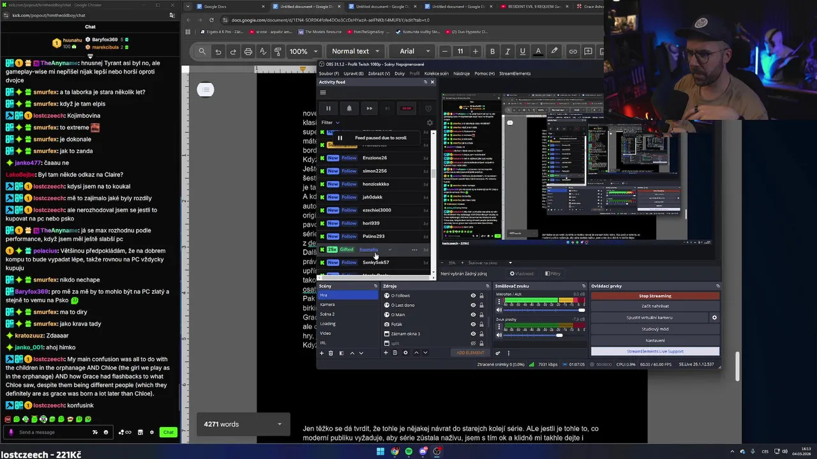This screenshot has height=459, width=817.
Task: Open the virtual camera settings gear
Action: (x=714, y=317)
